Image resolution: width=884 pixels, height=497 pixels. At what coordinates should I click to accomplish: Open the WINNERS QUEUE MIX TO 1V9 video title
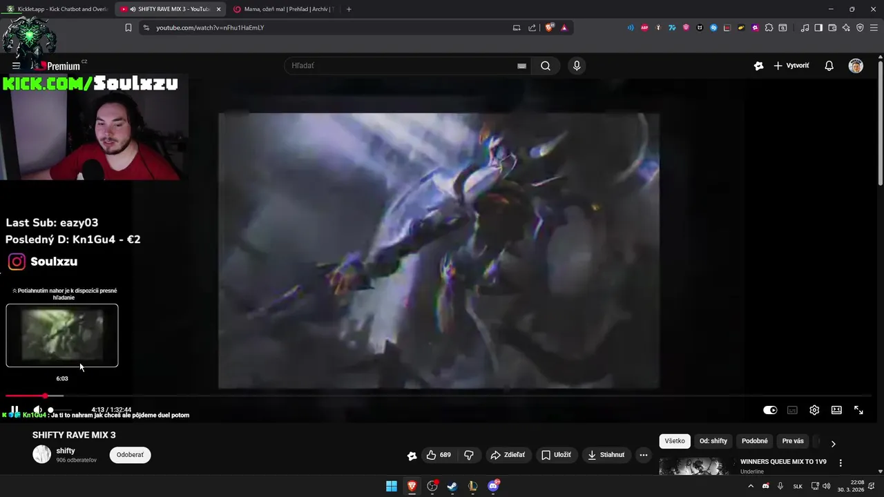pos(783,462)
